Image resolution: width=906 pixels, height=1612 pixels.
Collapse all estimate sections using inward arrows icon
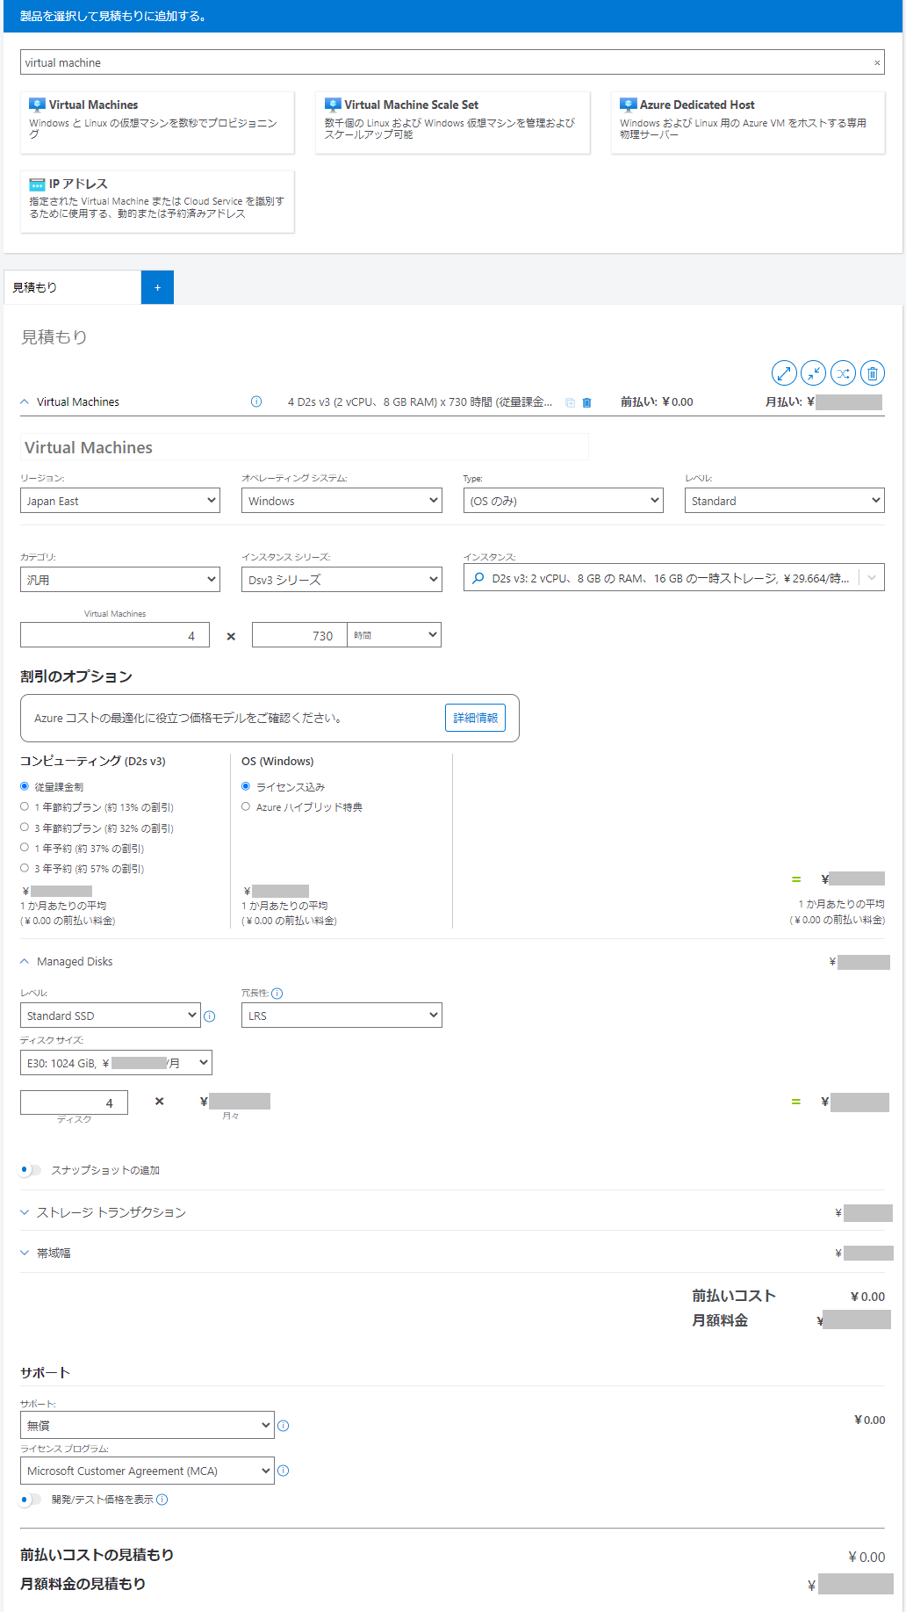point(813,373)
